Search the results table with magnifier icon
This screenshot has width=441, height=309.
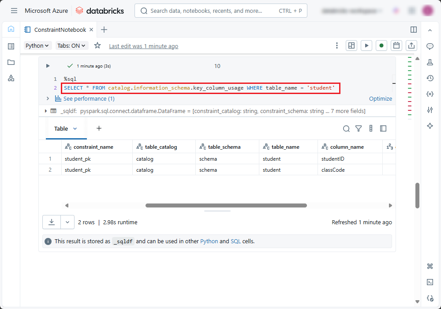[x=346, y=128]
